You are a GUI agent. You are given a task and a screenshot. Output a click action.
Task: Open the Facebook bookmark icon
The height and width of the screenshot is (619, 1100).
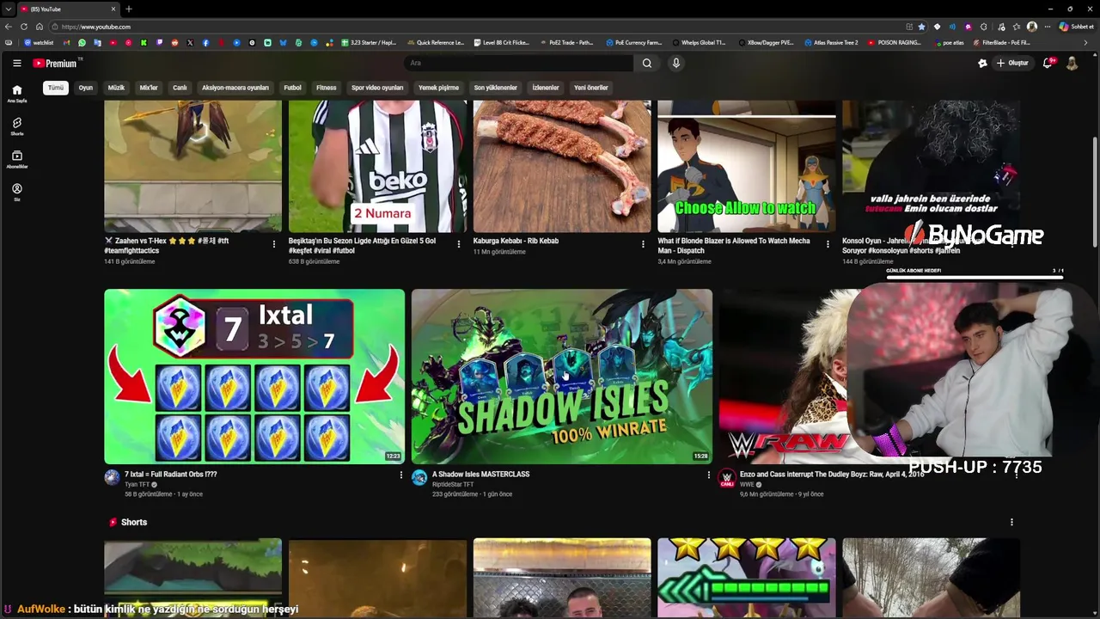(x=205, y=42)
